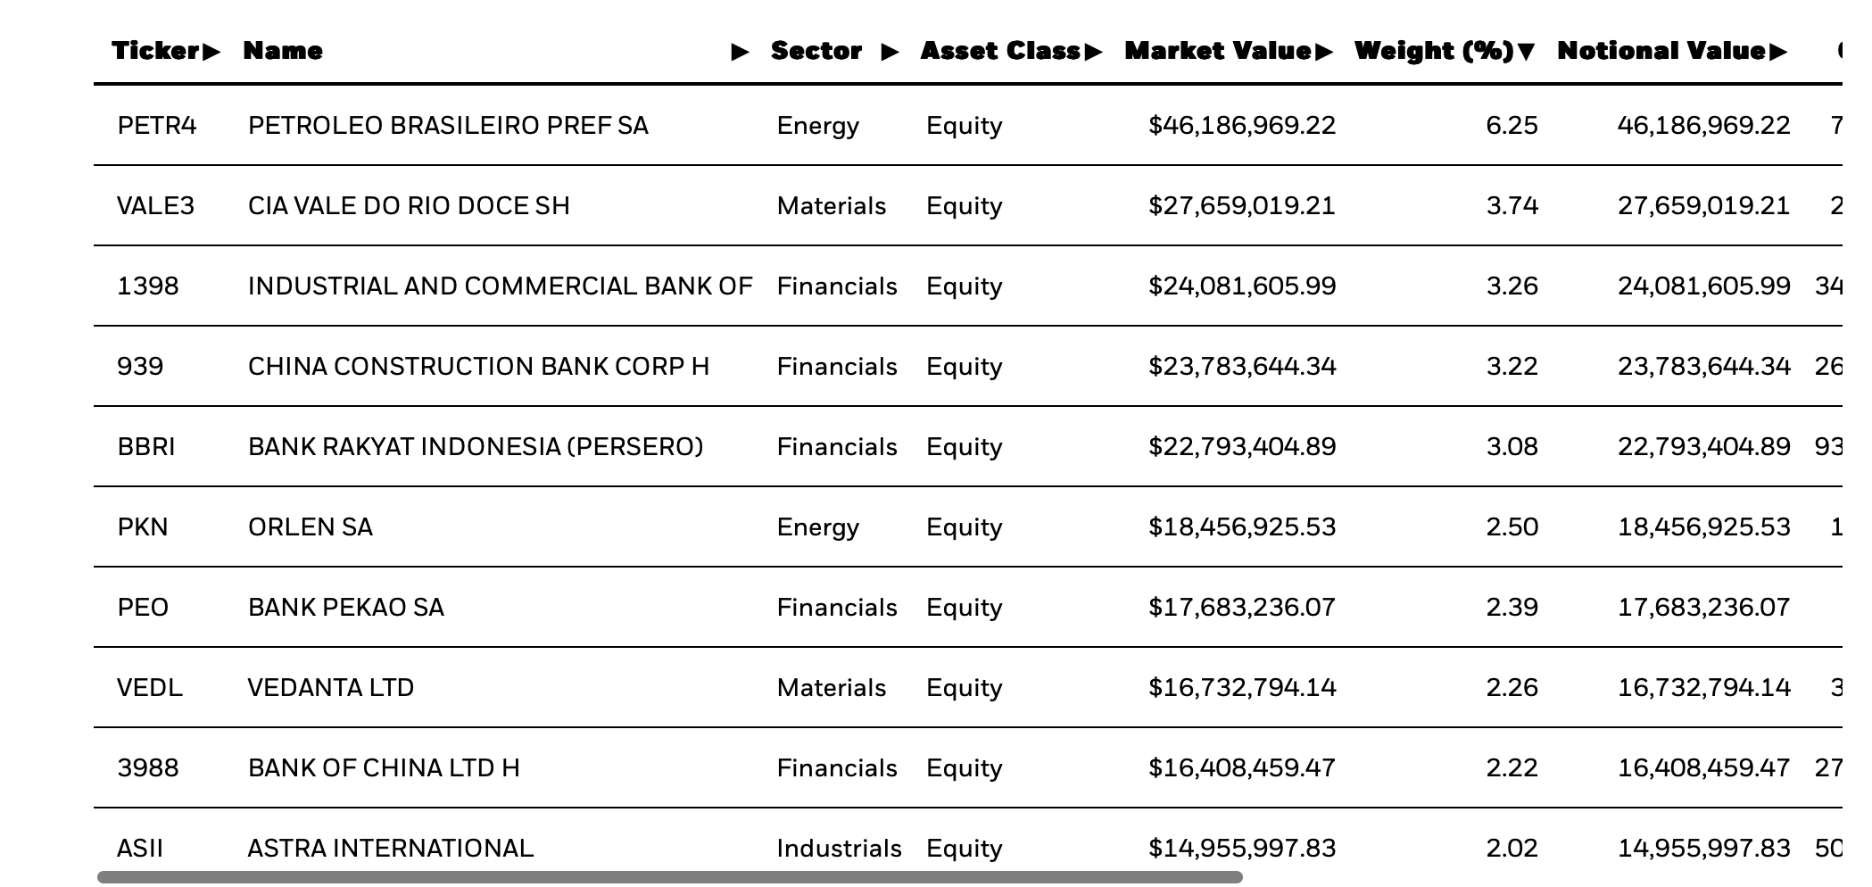Click the BANK OF CHINA LTD H row
Screen dimensions: 1872x887
coord(384,768)
